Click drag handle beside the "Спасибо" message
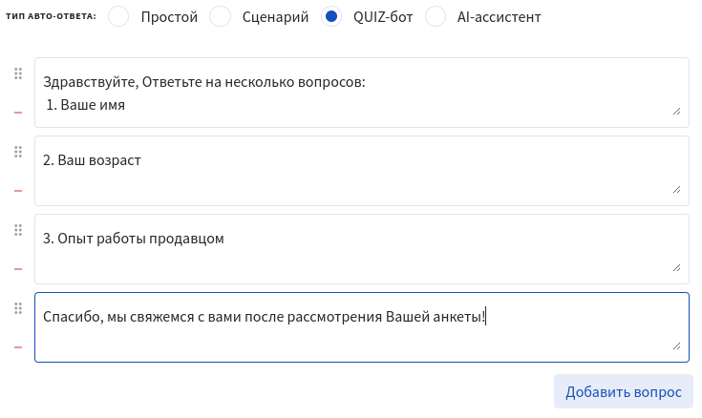Screen dimensions: 702x418 [x=18, y=308]
